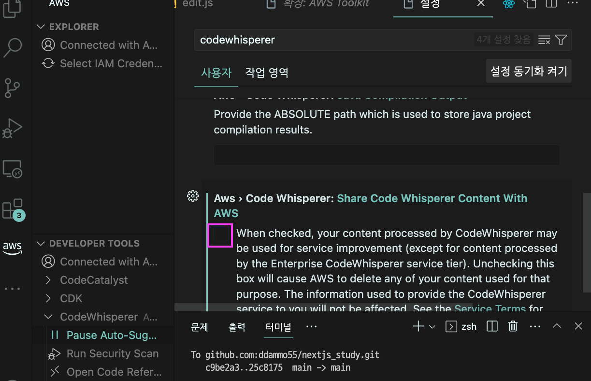591x381 pixels.
Task: Open editor more actions ellipsis
Action: pyautogui.click(x=572, y=3)
